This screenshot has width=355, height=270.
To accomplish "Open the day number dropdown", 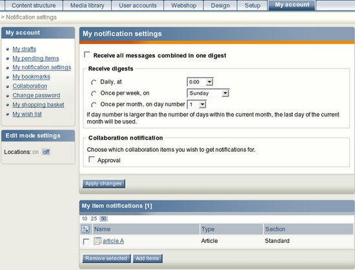I will 196,105.
